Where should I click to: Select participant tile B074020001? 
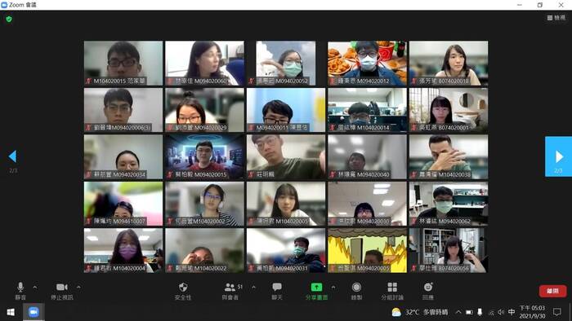click(449, 110)
